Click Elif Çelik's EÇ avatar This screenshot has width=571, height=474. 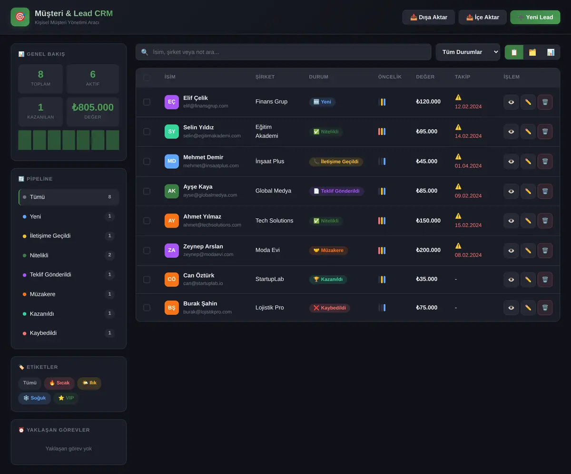172,102
